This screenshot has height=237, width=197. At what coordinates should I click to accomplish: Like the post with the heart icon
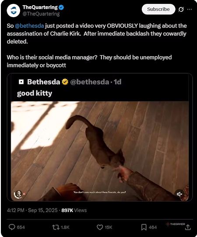click(104, 227)
